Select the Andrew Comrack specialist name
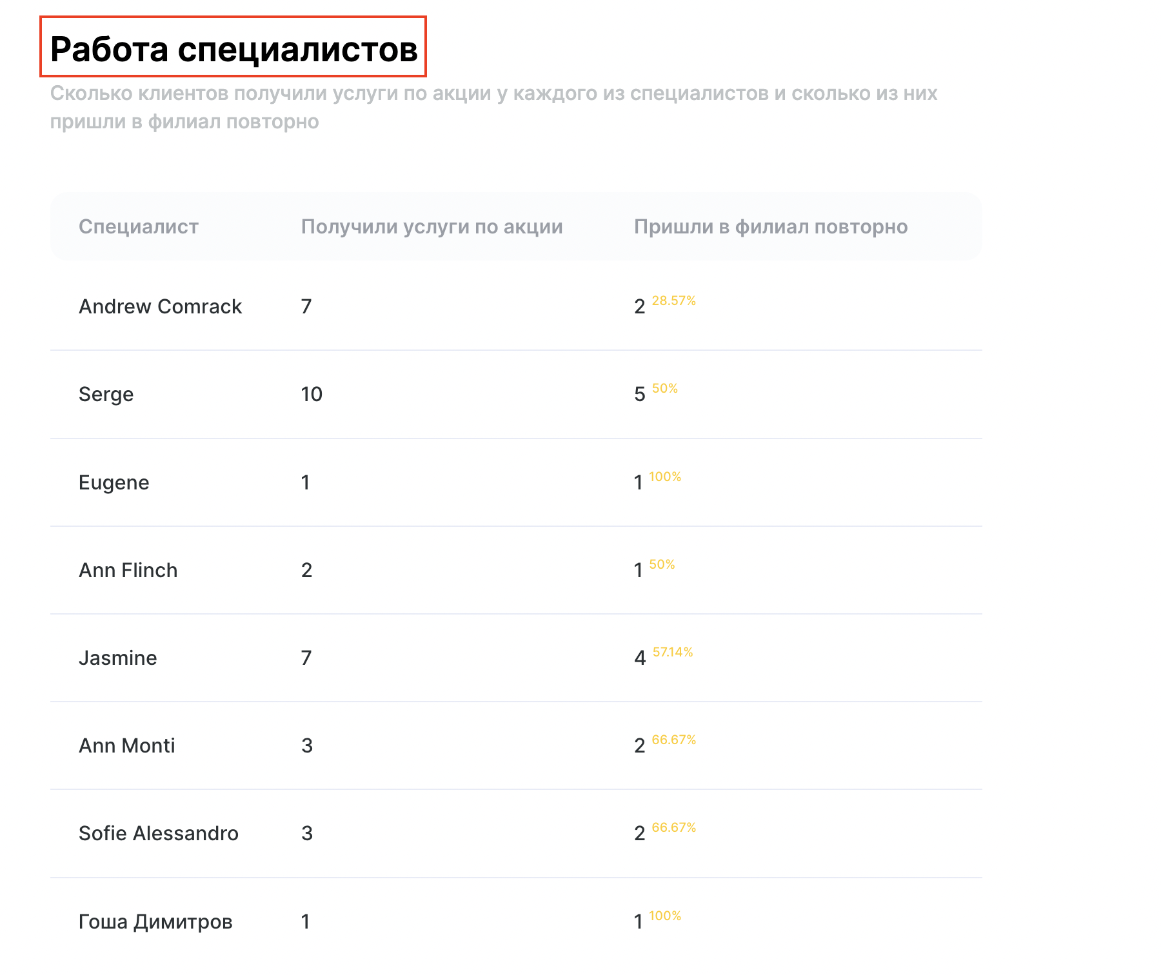 pos(160,306)
